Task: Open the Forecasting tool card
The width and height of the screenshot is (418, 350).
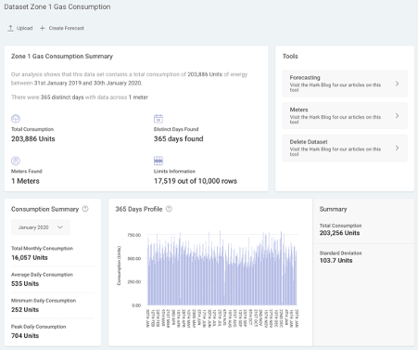Action: click(x=345, y=84)
